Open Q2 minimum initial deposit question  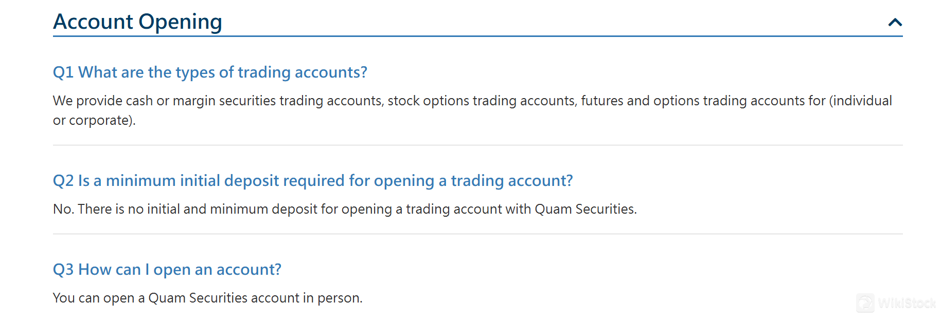click(313, 181)
